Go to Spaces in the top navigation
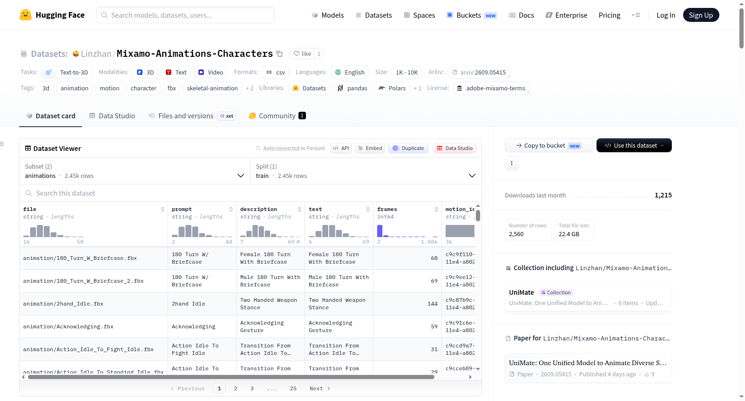 point(419,15)
